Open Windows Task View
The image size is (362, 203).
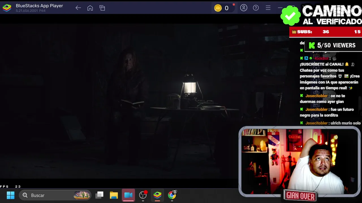pyautogui.click(x=99, y=195)
